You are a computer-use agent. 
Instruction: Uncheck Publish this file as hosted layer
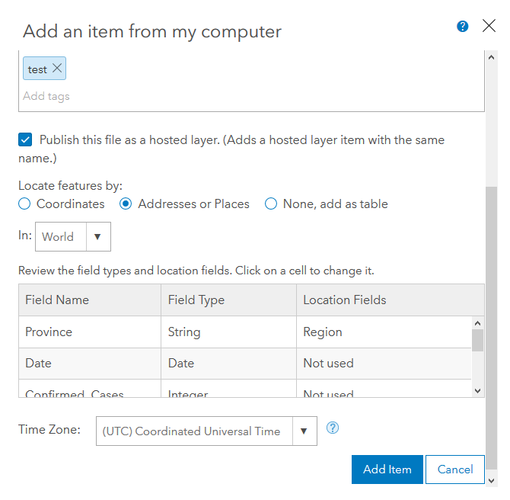pyautogui.click(x=26, y=139)
